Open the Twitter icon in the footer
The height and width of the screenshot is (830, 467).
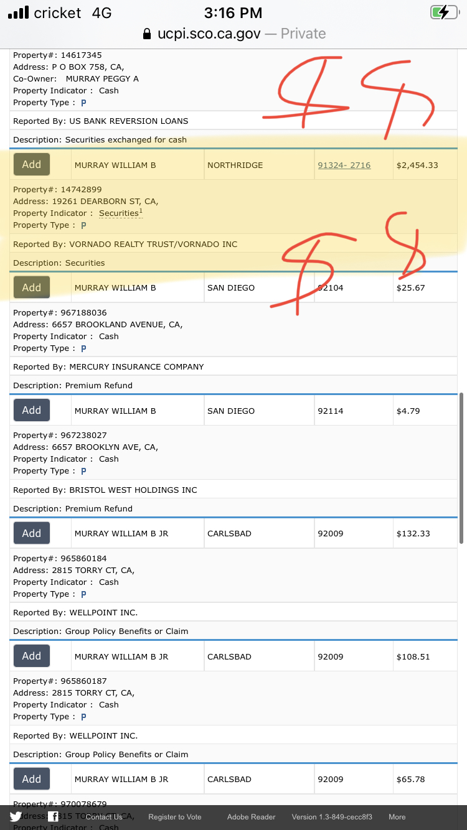tap(16, 817)
